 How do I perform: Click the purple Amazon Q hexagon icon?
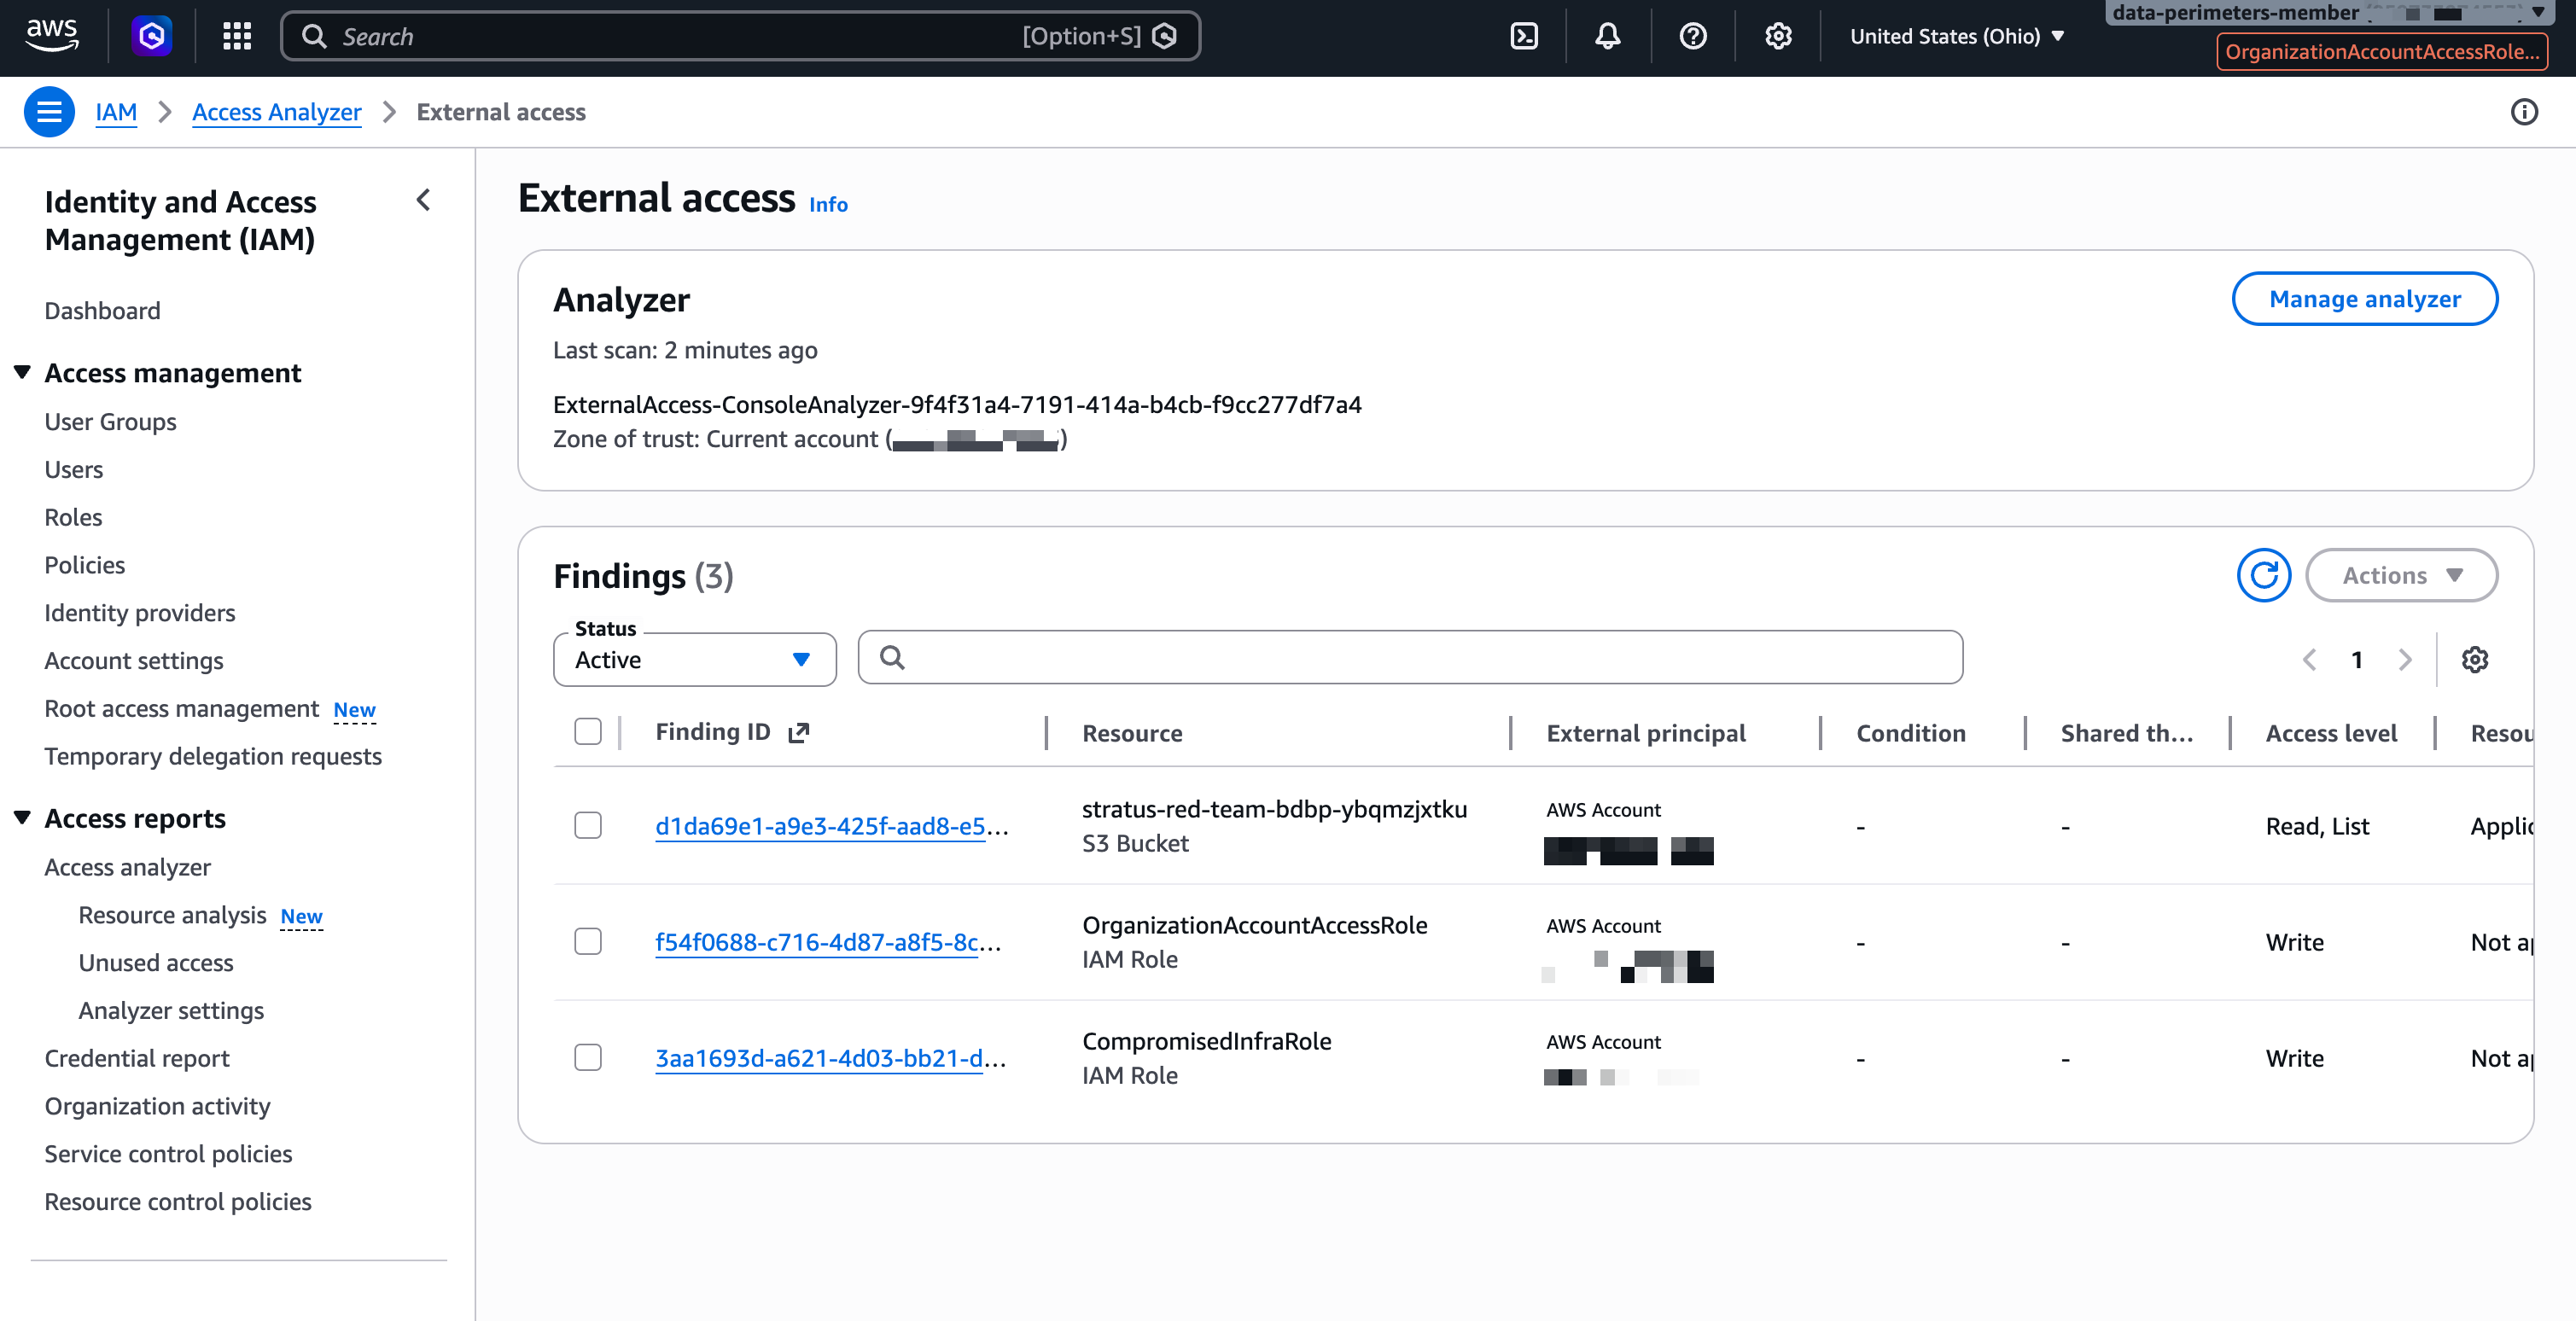point(152,36)
